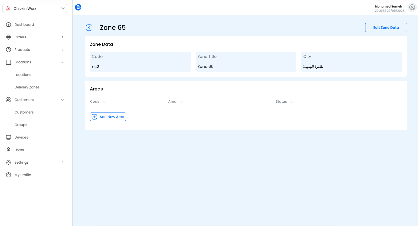Click the Settings gear icon
Screen dimensions: 418x226
(9, 162)
